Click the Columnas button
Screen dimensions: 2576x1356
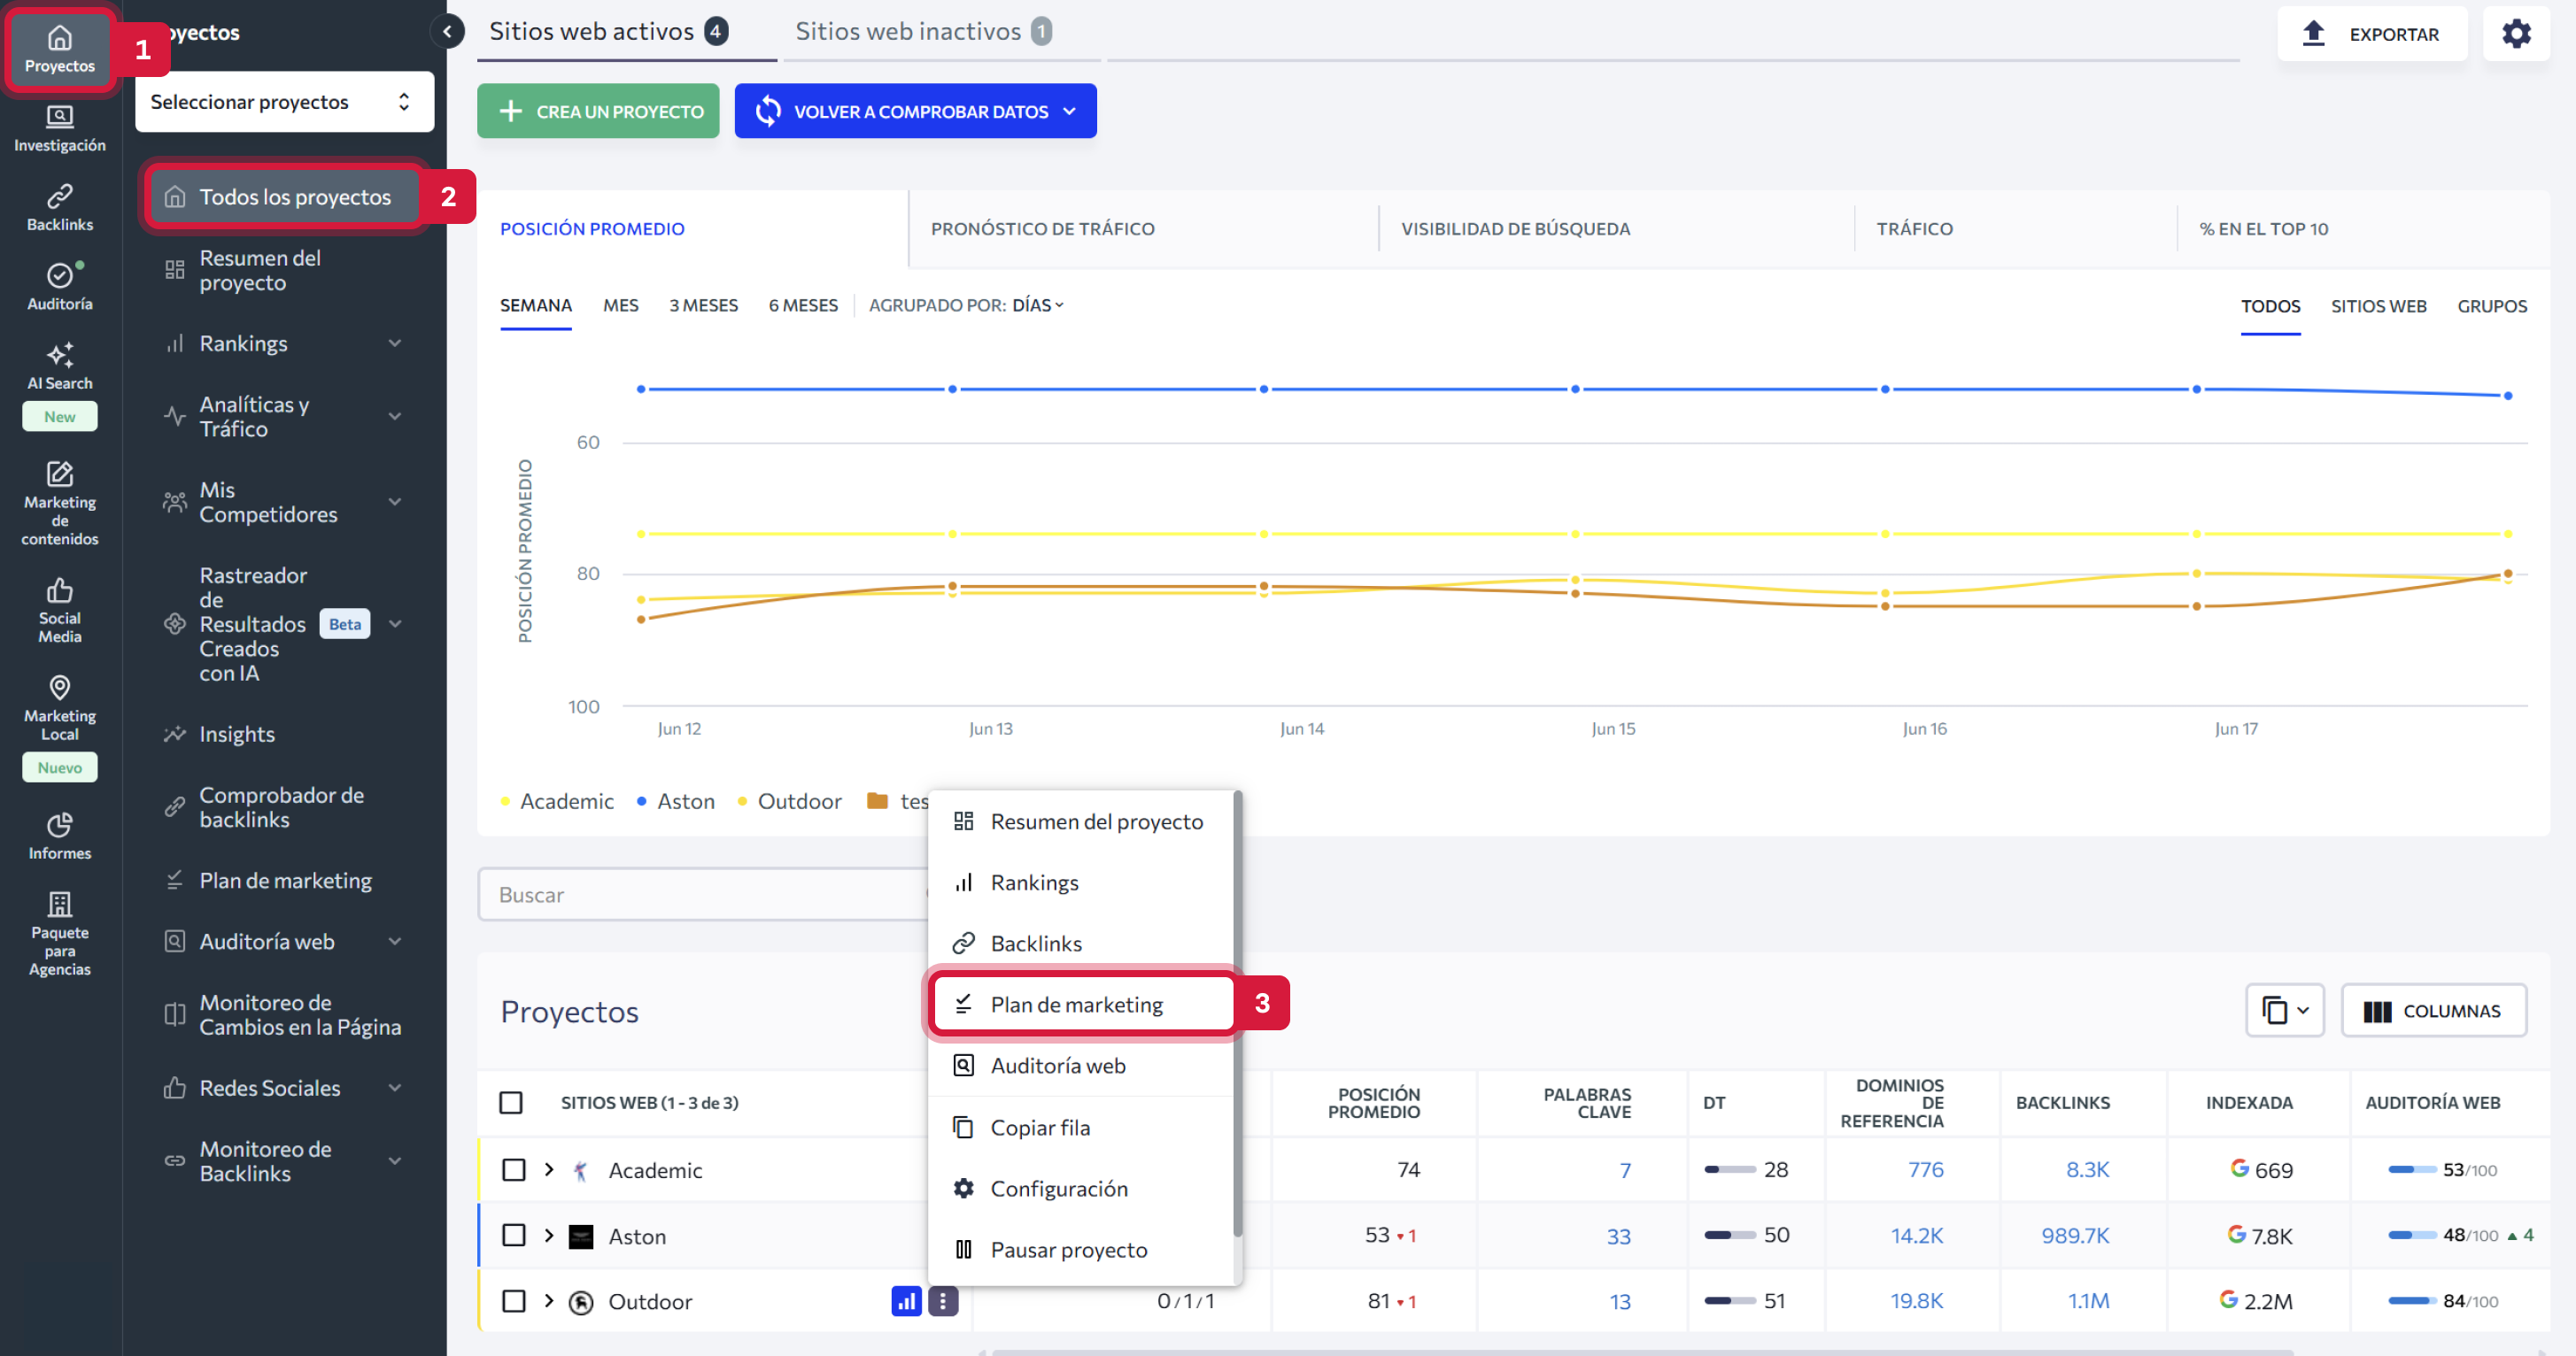pyautogui.click(x=2433, y=1012)
